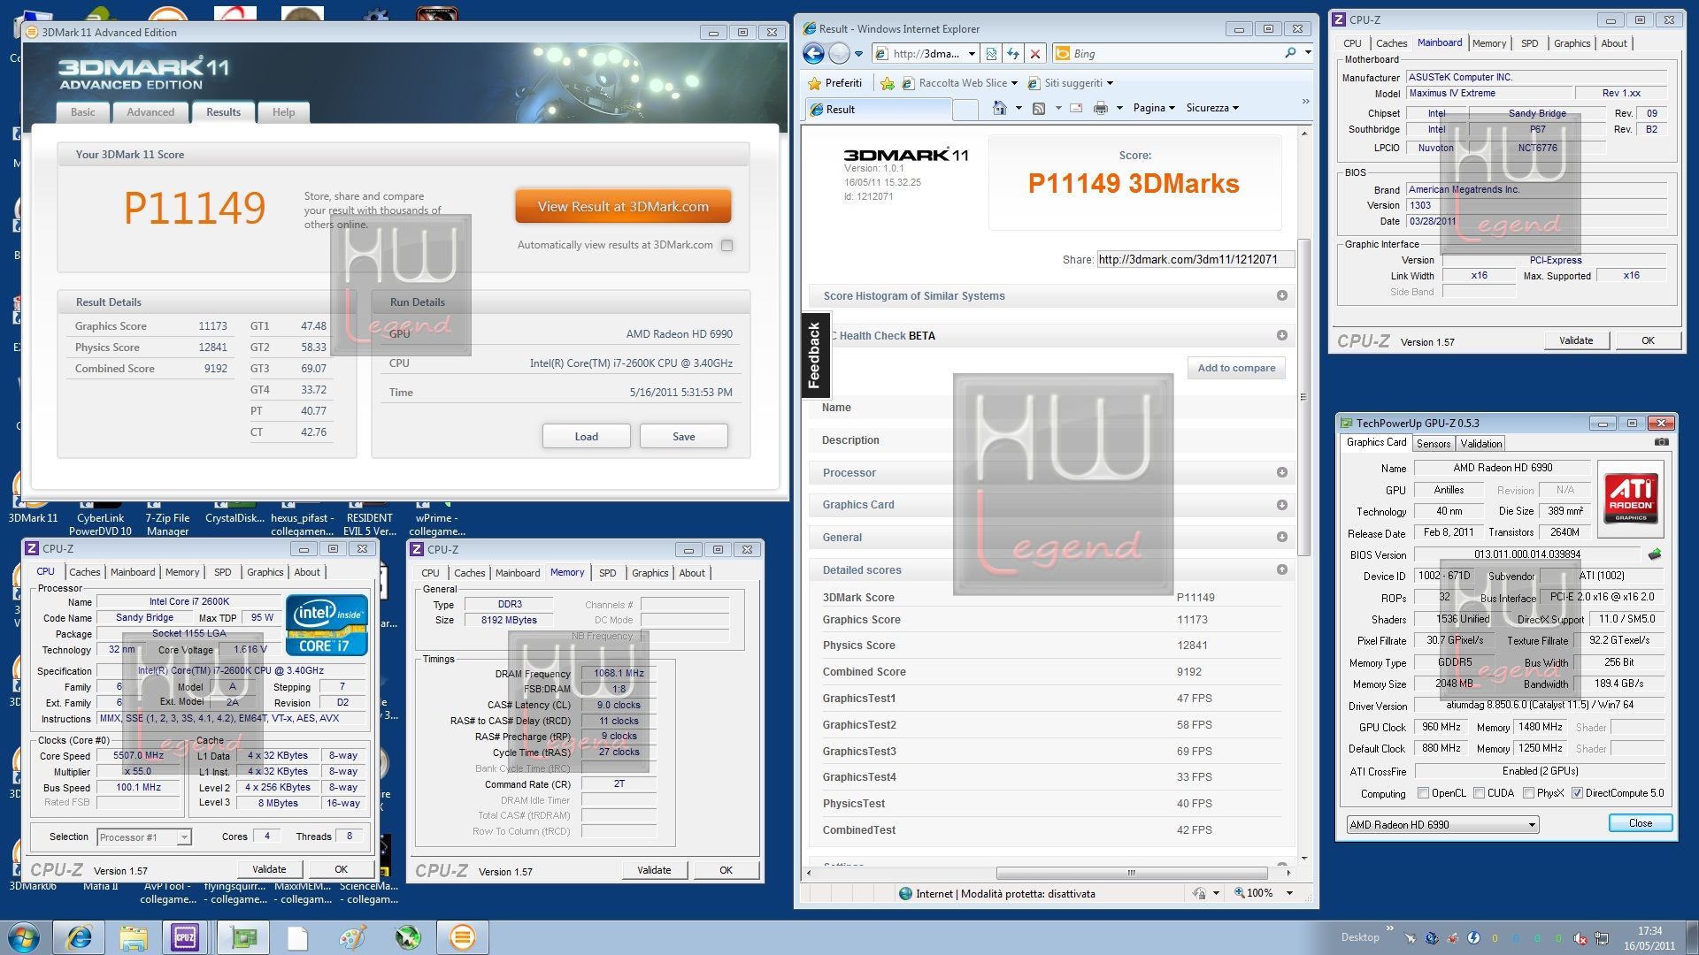Stop loading with the red X icon
Viewport: 1699px width, 955px height.
(x=1034, y=54)
